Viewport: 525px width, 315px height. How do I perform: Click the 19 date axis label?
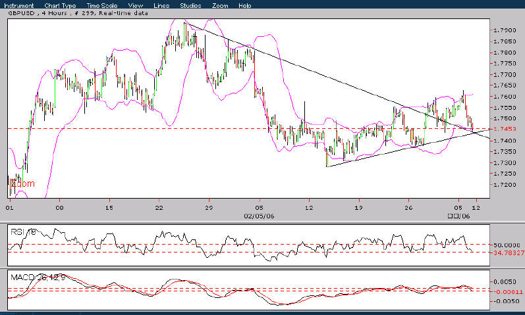[x=359, y=208]
